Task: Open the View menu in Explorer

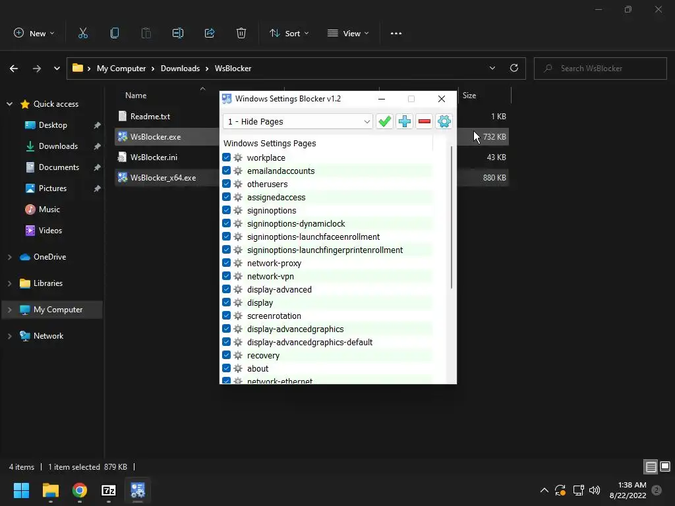Action: (348, 33)
